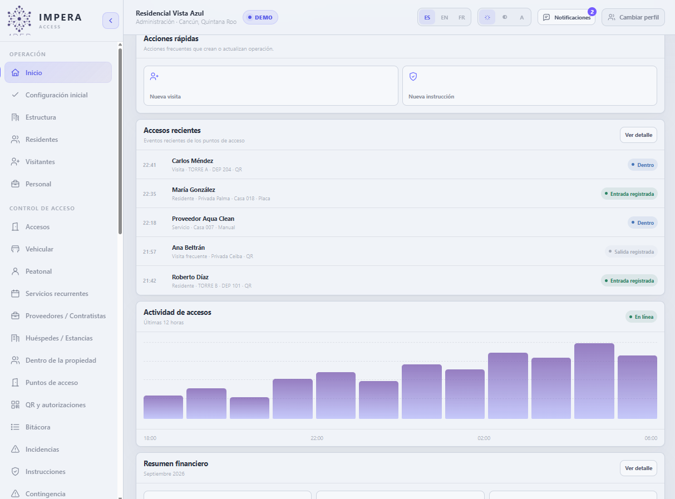Click Cambiar perfil button

tap(633, 17)
